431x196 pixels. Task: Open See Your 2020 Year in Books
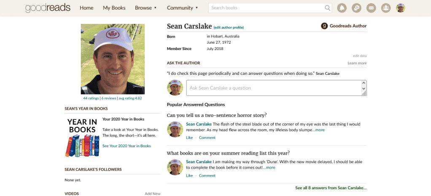(x=127, y=146)
